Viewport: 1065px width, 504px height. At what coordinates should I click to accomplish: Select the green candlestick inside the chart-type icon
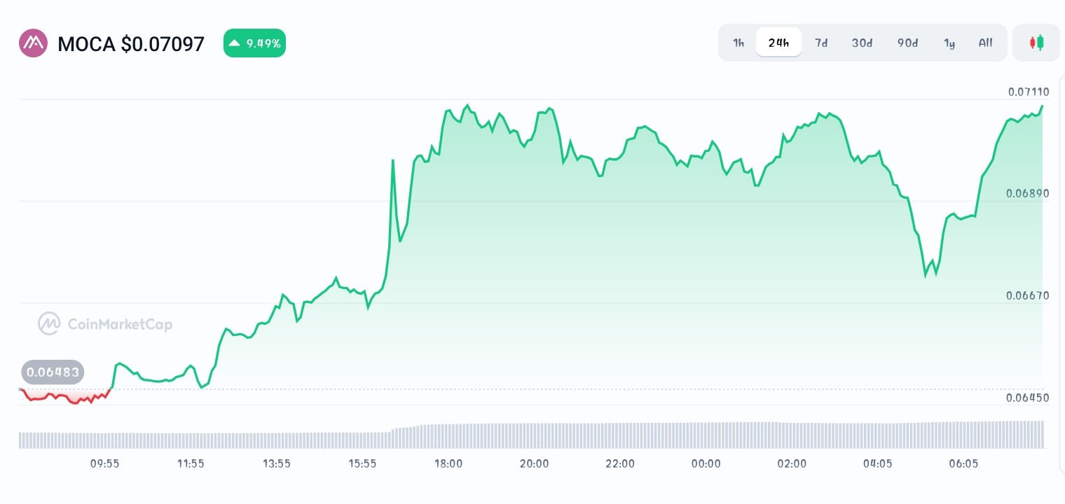[x=1040, y=42]
